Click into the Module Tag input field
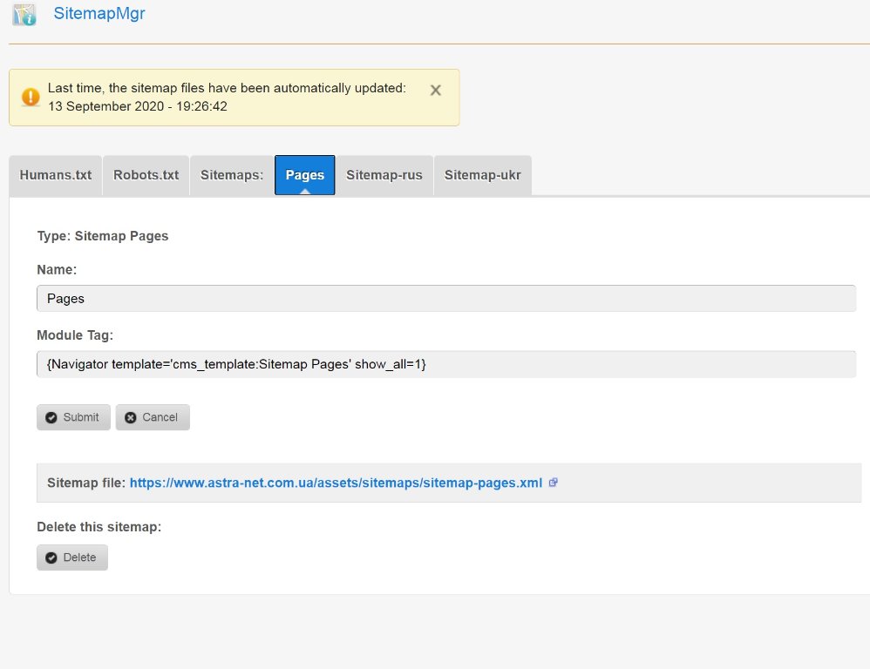The image size is (870, 669). (x=446, y=364)
